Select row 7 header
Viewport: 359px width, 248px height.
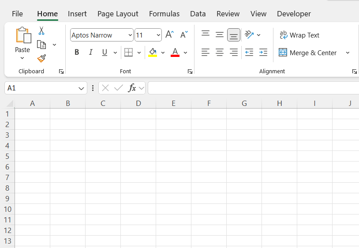point(7,177)
